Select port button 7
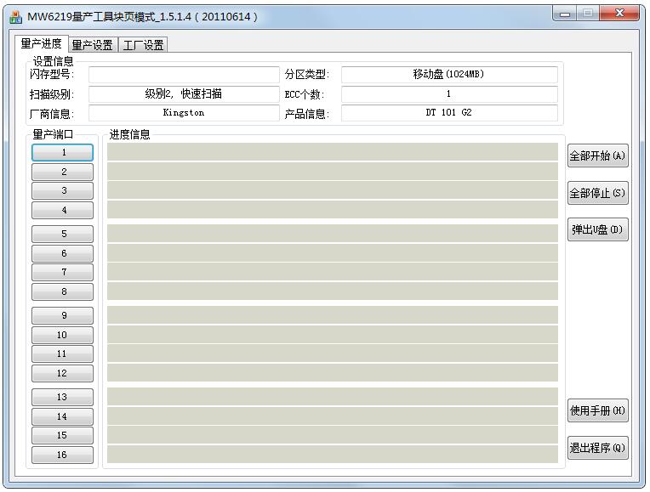Image resolution: width=650 pixels, height=492 pixels. pyautogui.click(x=63, y=273)
